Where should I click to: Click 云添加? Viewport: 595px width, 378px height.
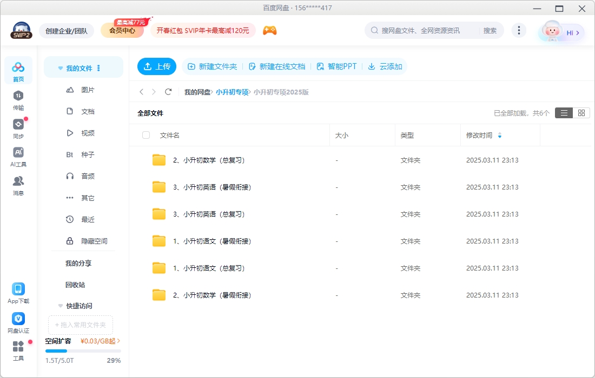385,66
